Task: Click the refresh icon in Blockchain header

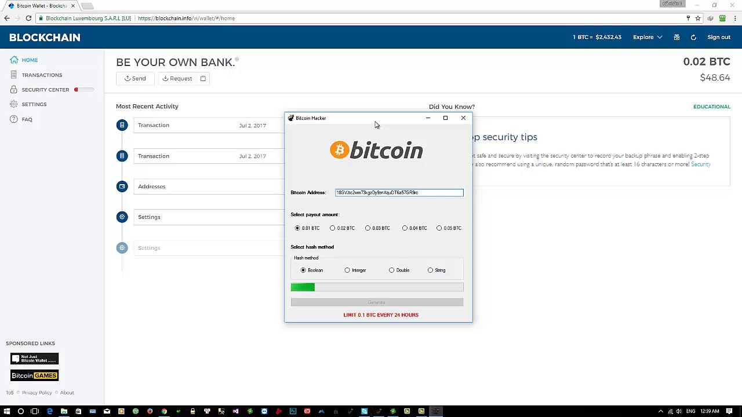Action: [693, 37]
